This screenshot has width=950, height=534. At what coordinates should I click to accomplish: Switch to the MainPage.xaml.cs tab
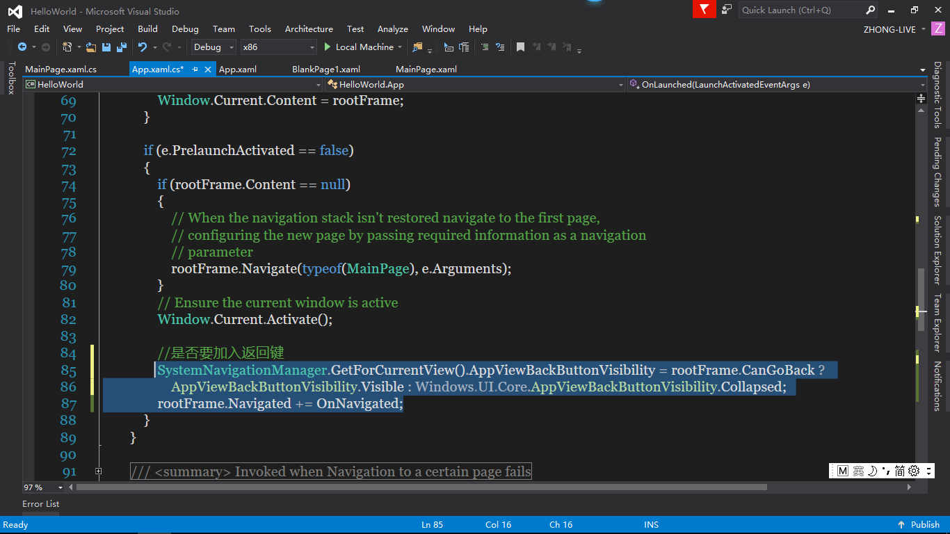coord(61,70)
